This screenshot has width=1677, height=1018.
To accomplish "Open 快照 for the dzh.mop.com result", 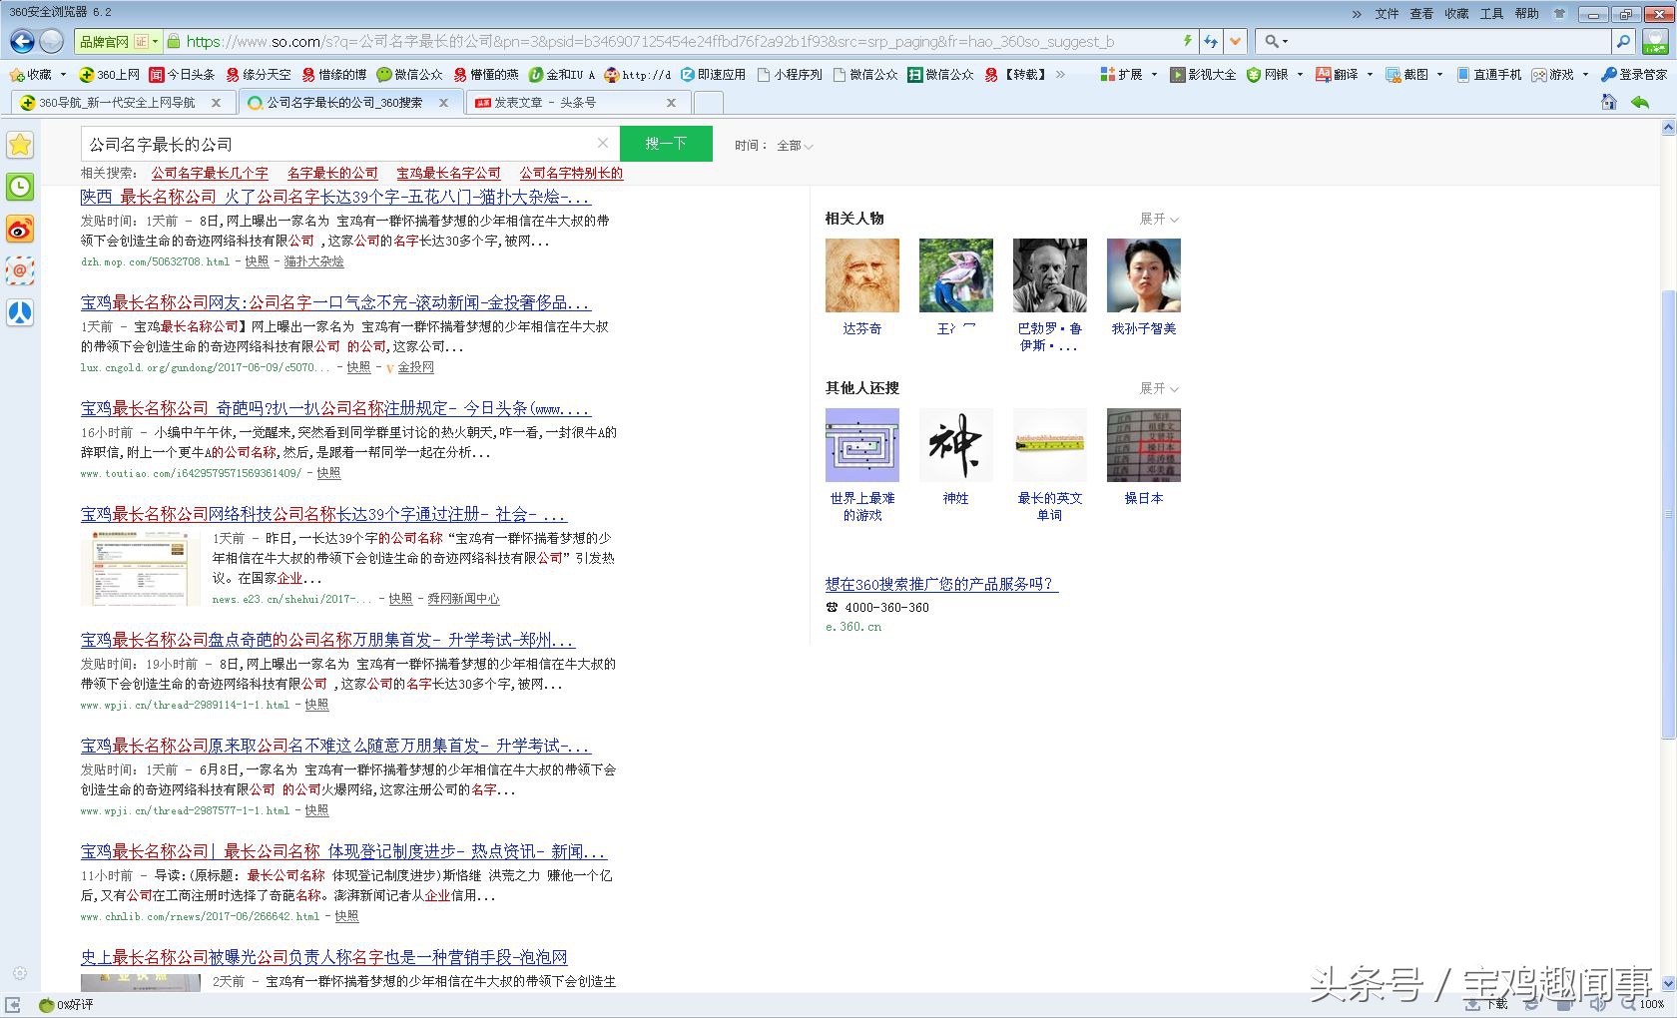I will [x=257, y=261].
